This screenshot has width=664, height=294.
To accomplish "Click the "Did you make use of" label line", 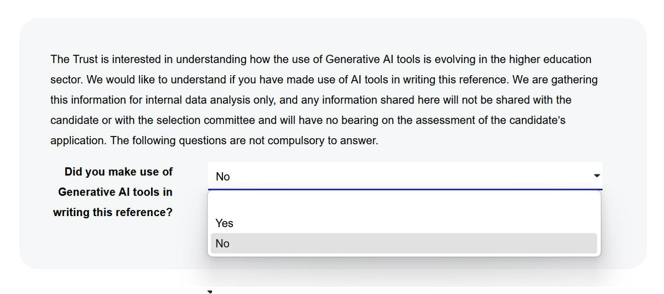I will pyautogui.click(x=118, y=172).
